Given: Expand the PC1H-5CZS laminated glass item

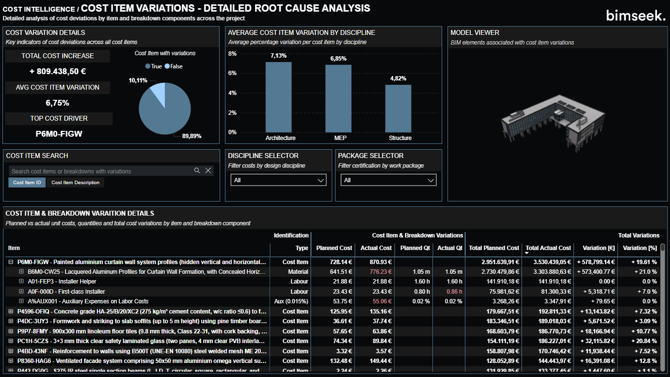Looking at the screenshot, I should pyautogui.click(x=11, y=341).
